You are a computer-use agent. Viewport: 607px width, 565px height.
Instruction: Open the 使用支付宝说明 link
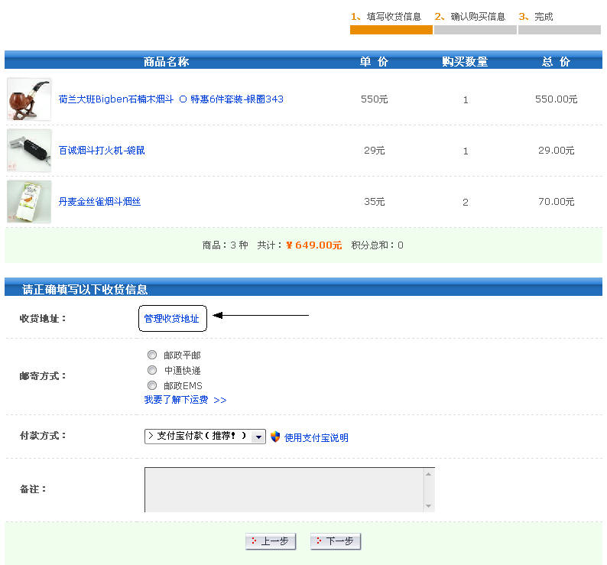click(316, 438)
